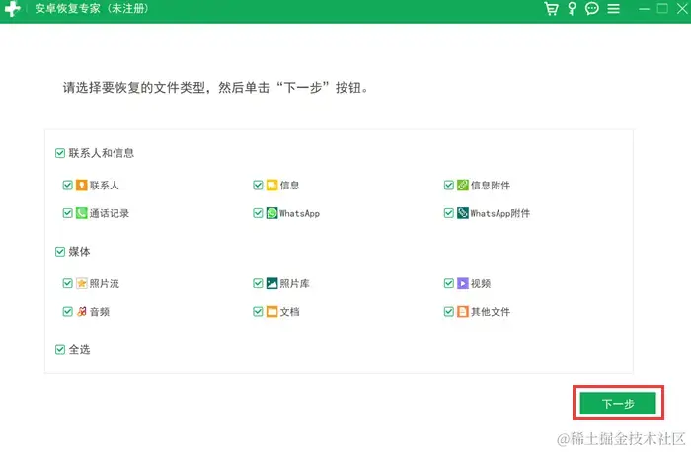Click the 文档 documents icon
Image resolution: width=691 pixels, height=452 pixels.
pyautogui.click(x=271, y=312)
